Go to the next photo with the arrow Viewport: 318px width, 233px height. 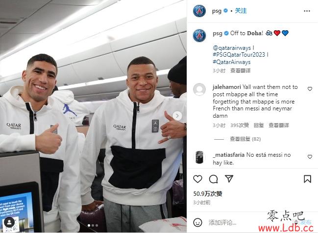177,116
